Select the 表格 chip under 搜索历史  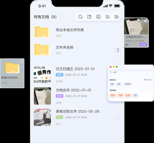click(119, 84)
